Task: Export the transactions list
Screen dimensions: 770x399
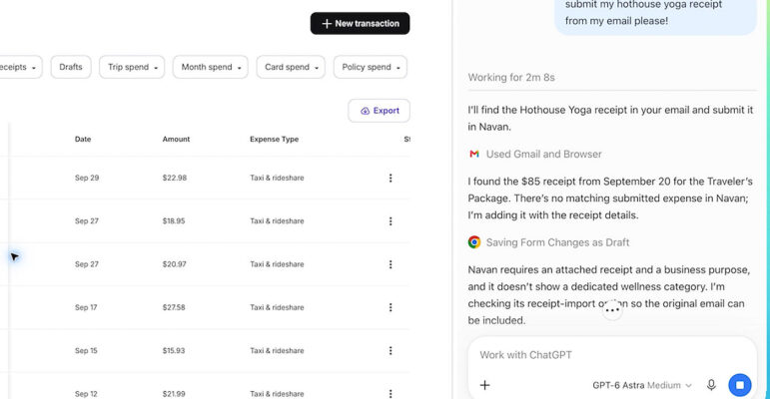Action: pyautogui.click(x=380, y=111)
